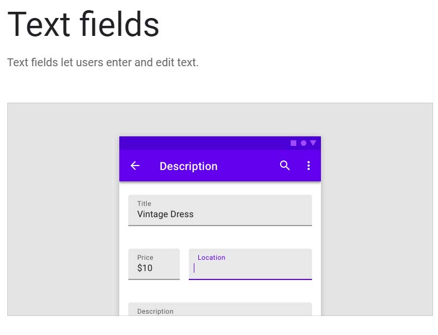
Task: Click the Vintage Dress text value
Action: [x=165, y=214]
